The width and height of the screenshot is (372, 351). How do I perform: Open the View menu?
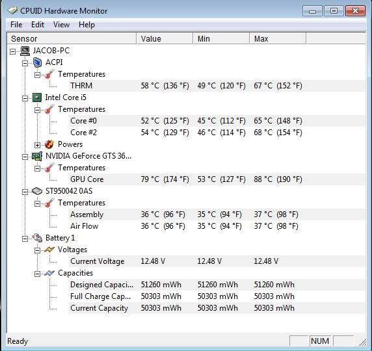pyautogui.click(x=61, y=25)
